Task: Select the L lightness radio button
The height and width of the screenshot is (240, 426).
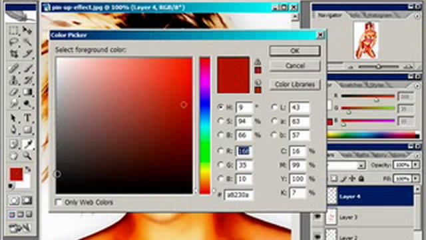Action: tap(274, 107)
